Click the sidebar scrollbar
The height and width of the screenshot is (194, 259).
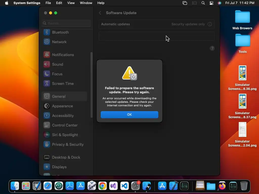point(91,85)
